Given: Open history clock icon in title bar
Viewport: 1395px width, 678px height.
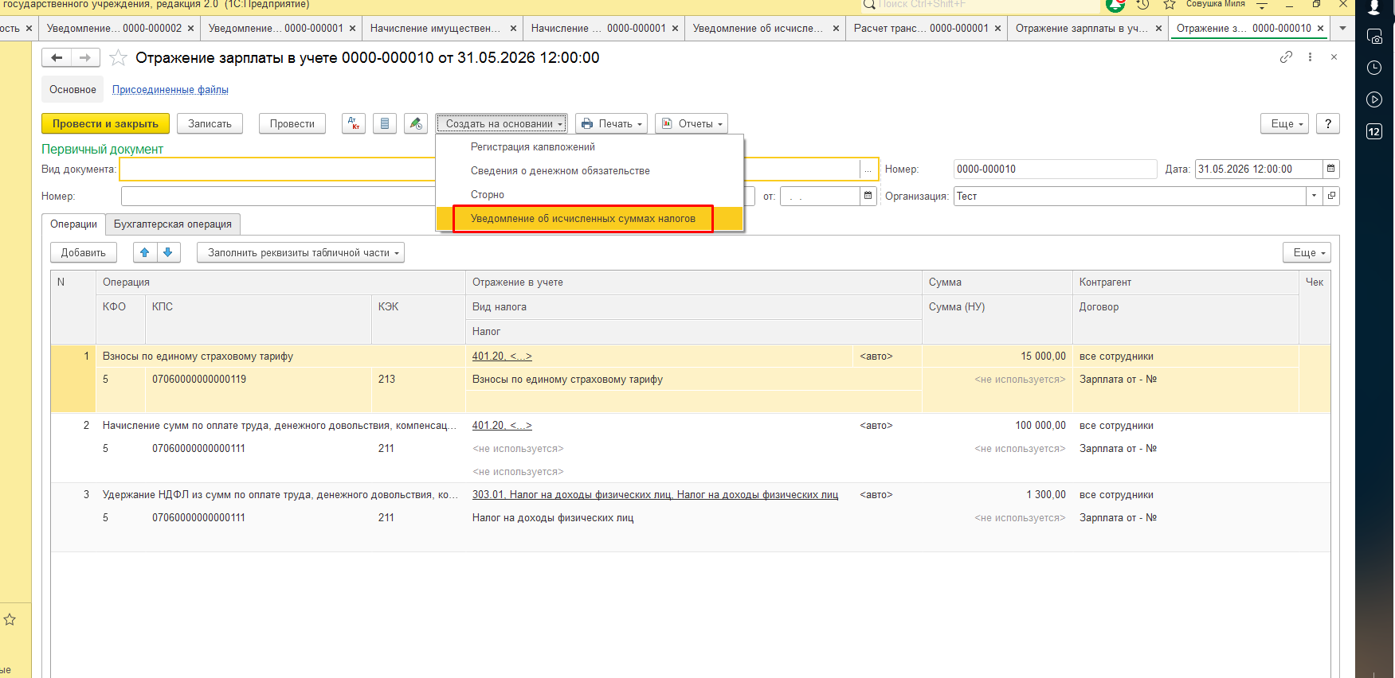Looking at the screenshot, I should click(x=1143, y=5).
